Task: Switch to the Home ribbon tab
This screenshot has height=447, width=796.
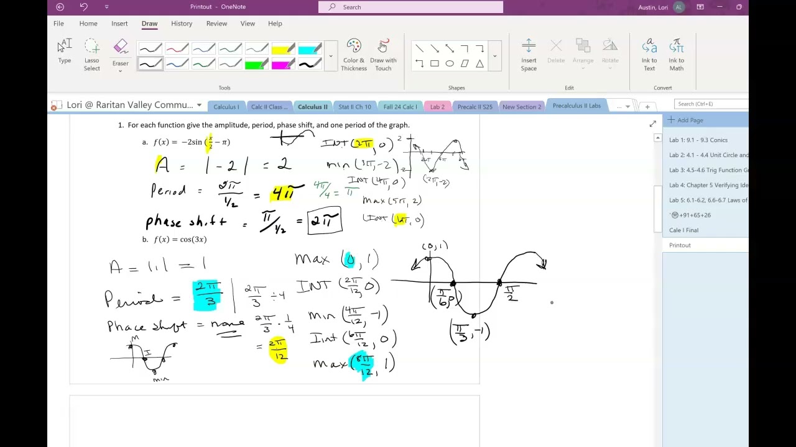Action: [x=88, y=24]
